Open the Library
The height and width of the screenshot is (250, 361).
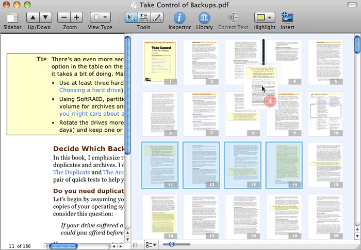pyautogui.click(x=205, y=17)
